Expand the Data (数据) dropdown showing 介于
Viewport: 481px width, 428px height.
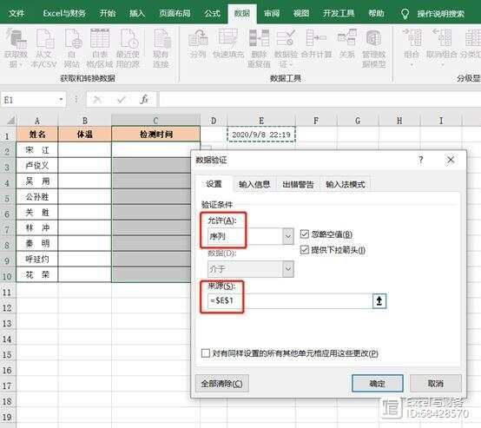[288, 269]
